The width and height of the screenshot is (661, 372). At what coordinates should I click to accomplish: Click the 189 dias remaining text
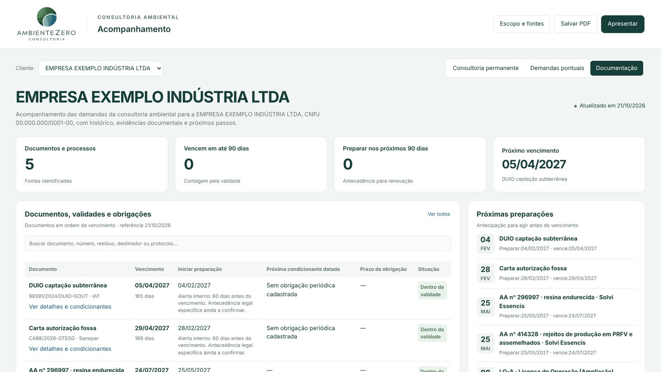144,339
